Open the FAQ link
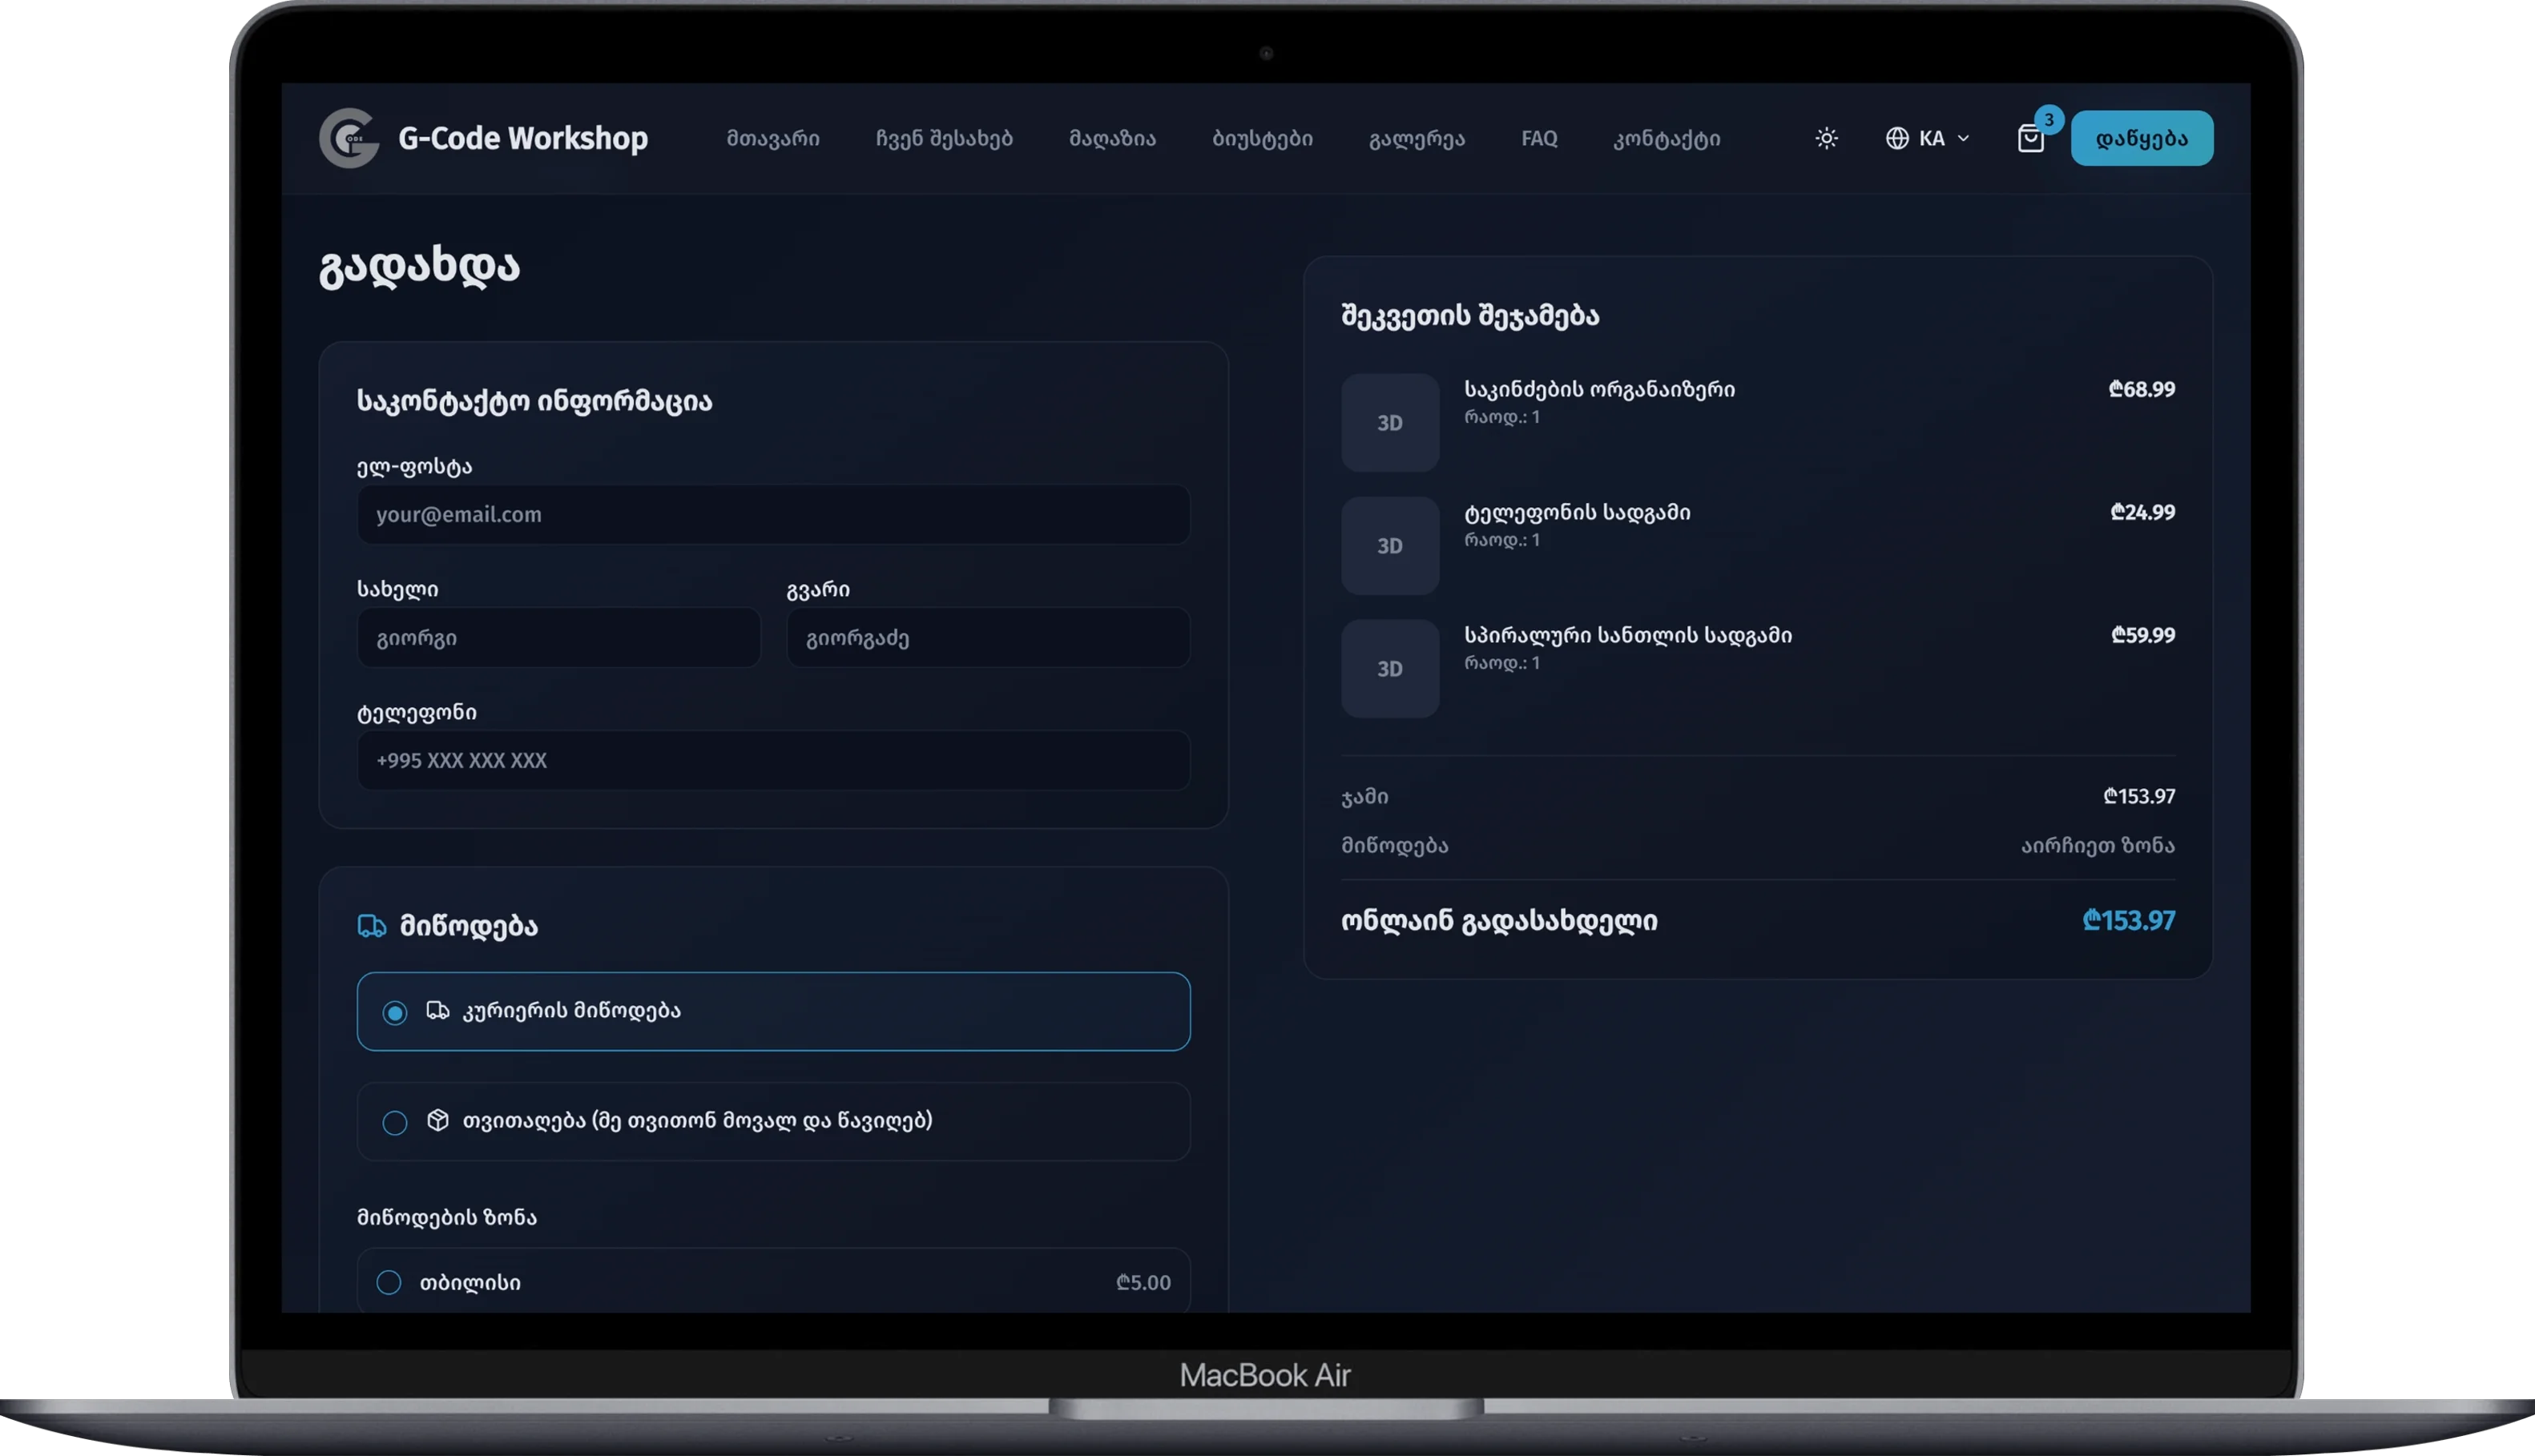Viewport: 2535px width, 1456px height. pos(1538,138)
